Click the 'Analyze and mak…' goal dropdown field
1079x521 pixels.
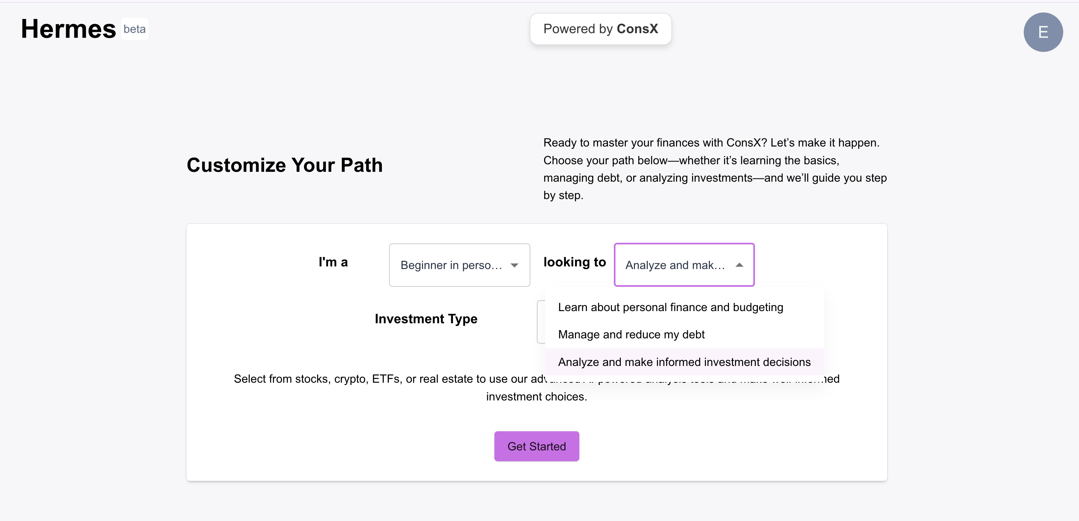pyautogui.click(x=675, y=265)
